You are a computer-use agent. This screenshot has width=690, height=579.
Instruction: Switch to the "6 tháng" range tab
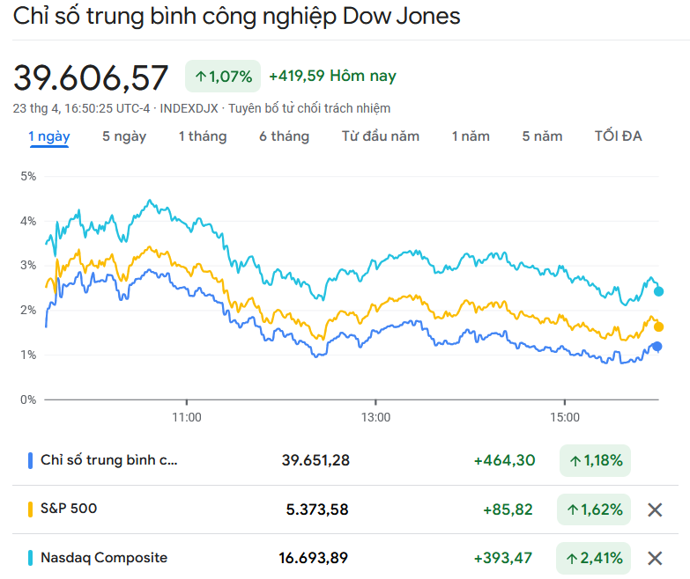284,136
